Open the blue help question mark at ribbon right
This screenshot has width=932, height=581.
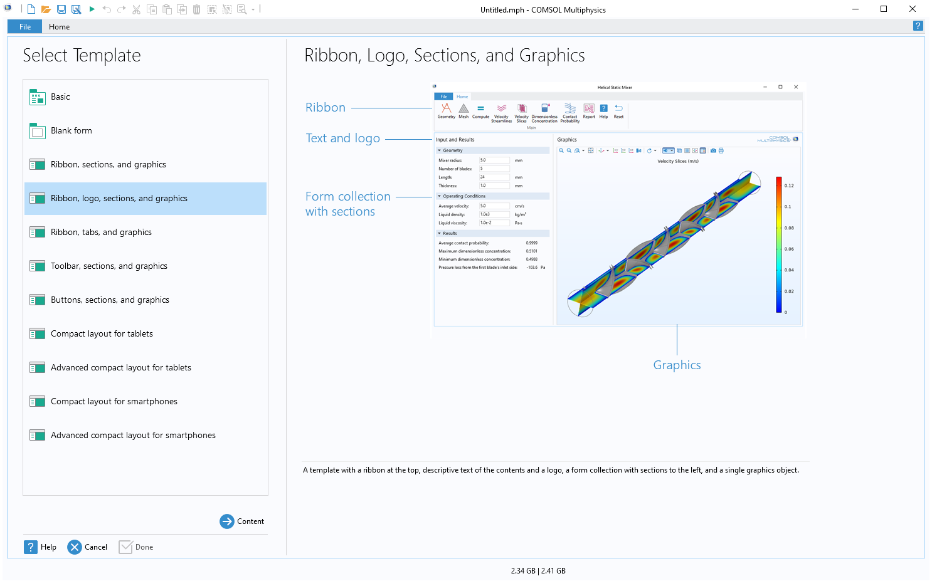[918, 26]
